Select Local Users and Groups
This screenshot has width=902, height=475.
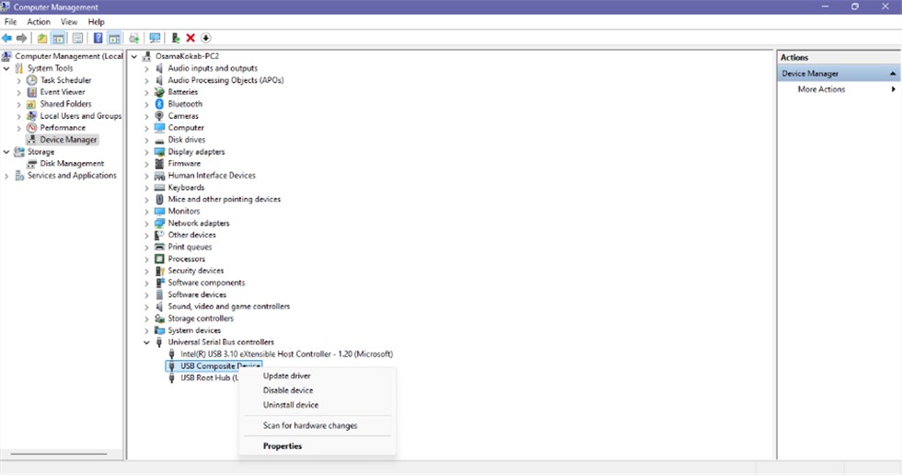tap(81, 116)
